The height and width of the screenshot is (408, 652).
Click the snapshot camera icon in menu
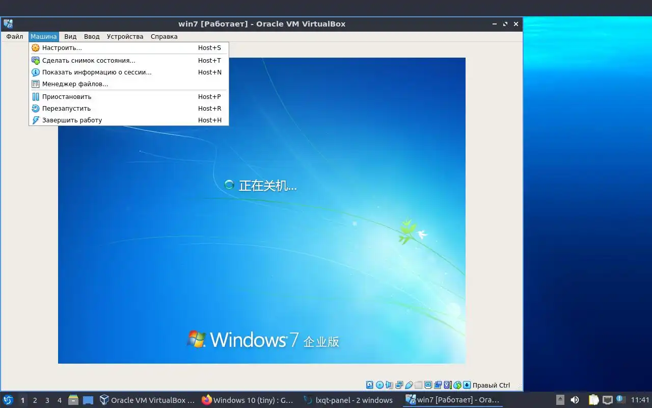click(35, 60)
